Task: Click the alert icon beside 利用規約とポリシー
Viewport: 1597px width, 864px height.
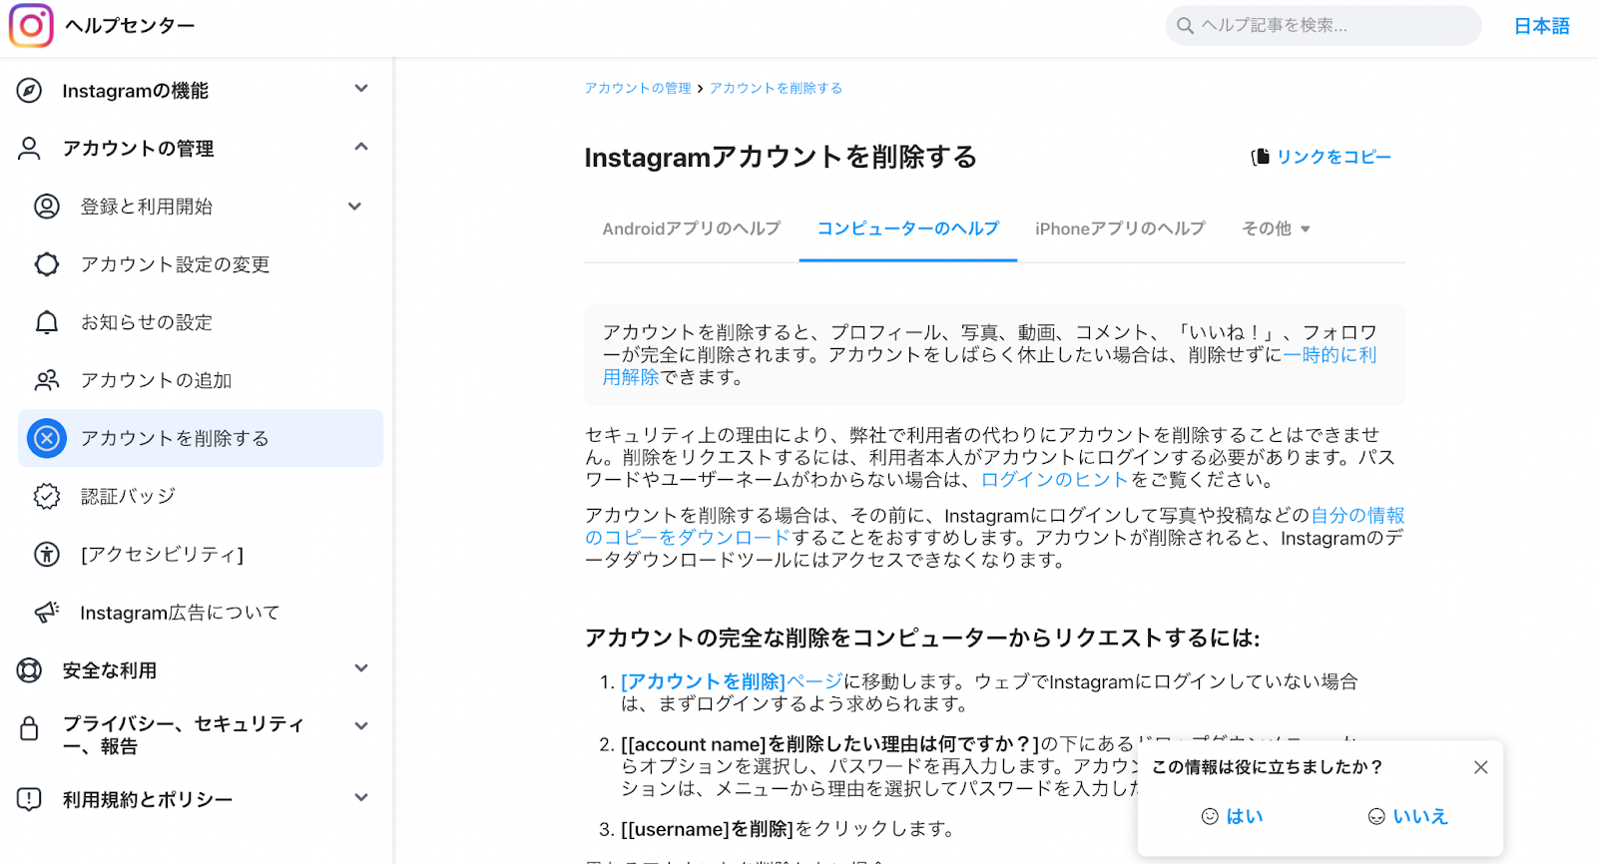Action: pos(30,799)
